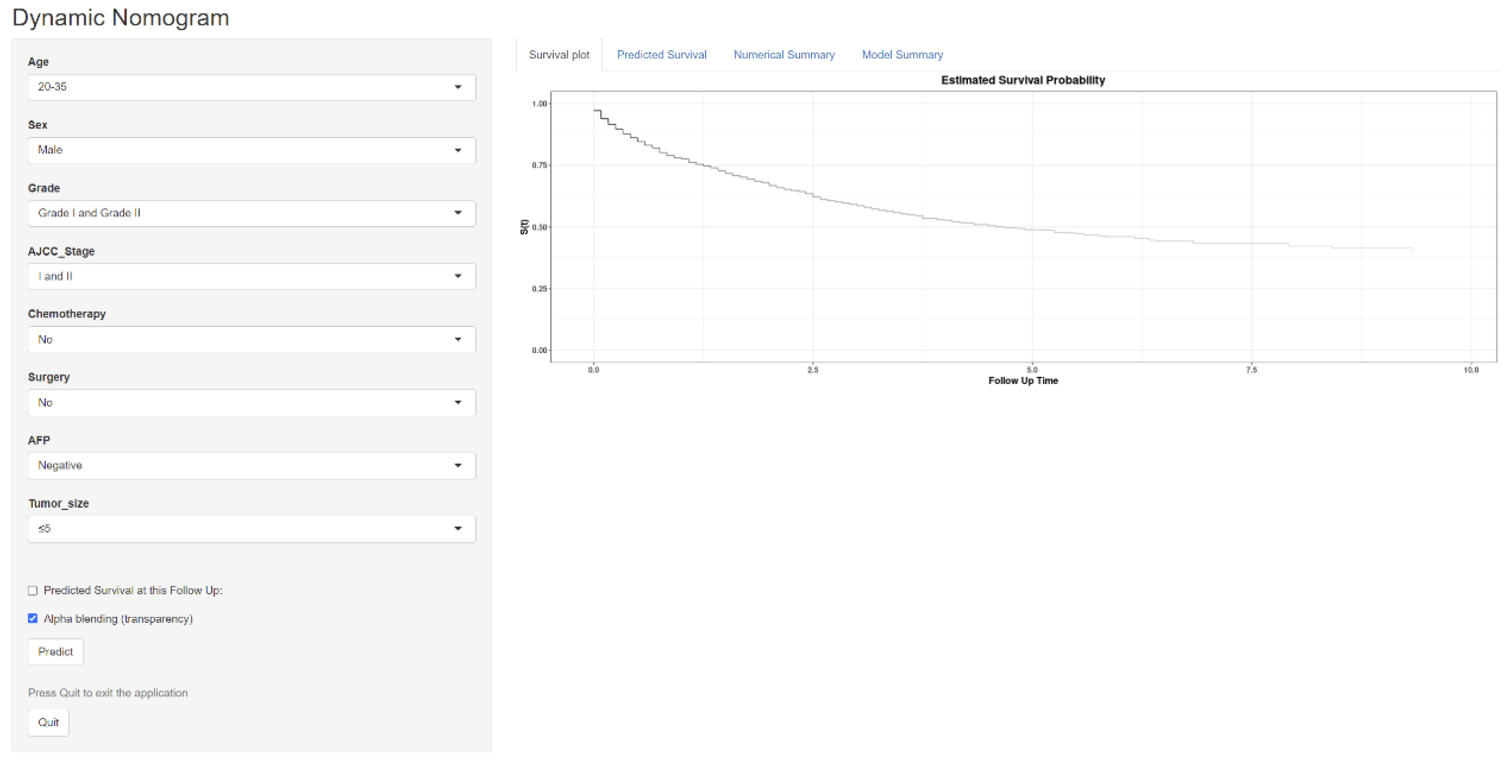Click the Sex dropdown caret icon
The image size is (1512, 763).
point(458,150)
